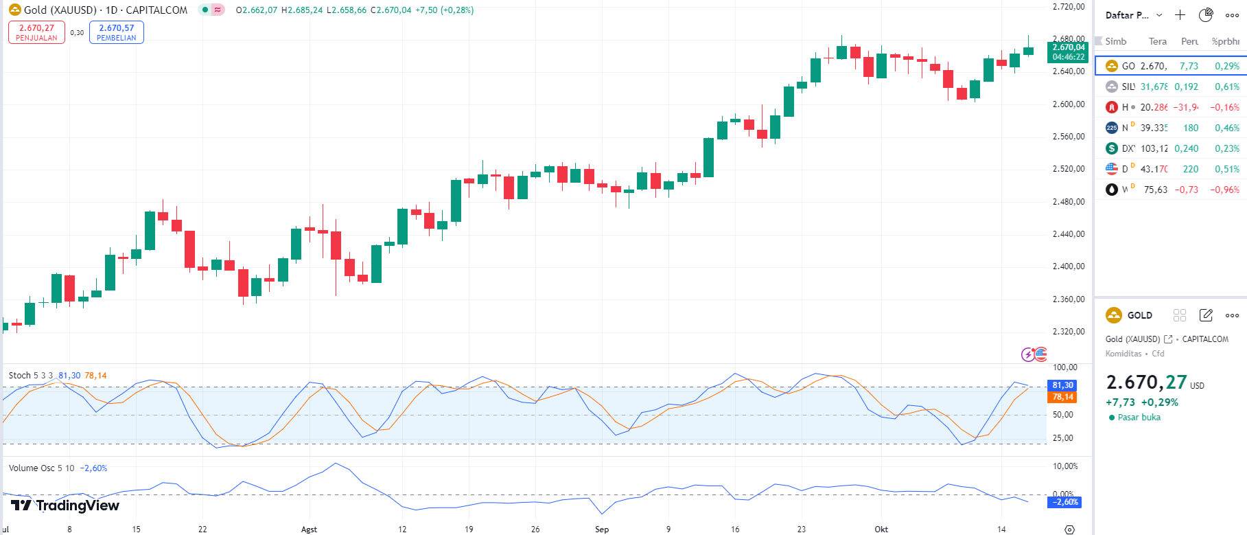Open watchlist three-dot options menu
Image resolution: width=1247 pixels, height=535 pixels.
[x=1233, y=15]
